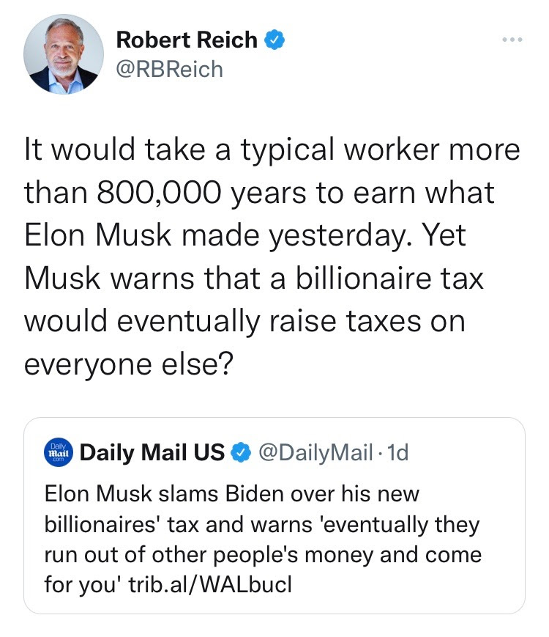The width and height of the screenshot is (549, 637).
Task: Click Daily Mail's verified checkmark badge
Action: pos(239,453)
